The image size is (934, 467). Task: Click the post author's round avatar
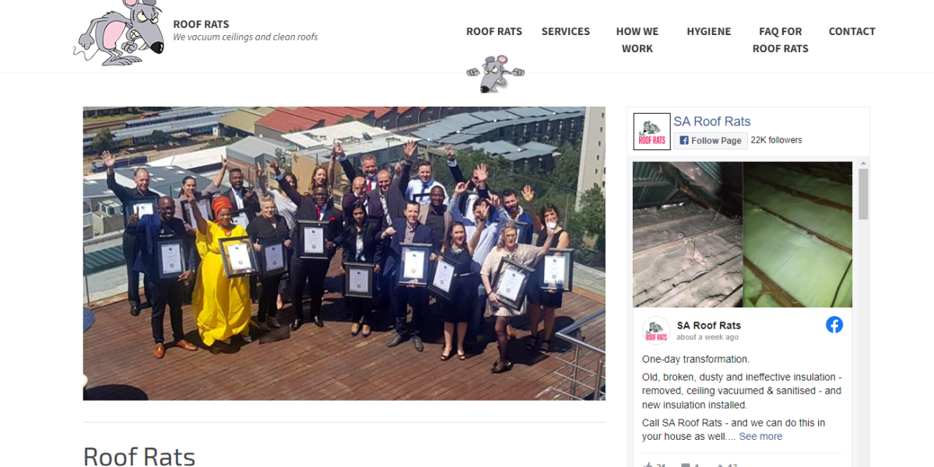click(x=656, y=331)
